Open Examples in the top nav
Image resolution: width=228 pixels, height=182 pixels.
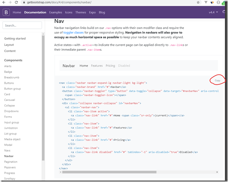pyautogui.click(x=56, y=12)
